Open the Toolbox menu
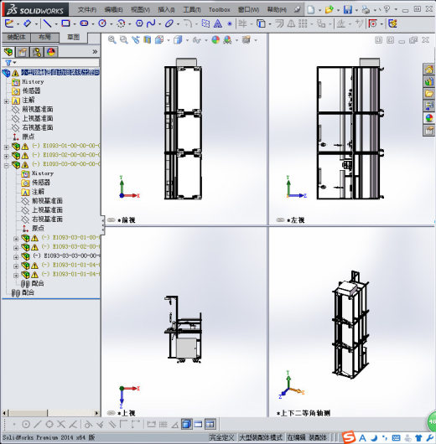The width and height of the screenshot is (436, 444). (x=220, y=9)
